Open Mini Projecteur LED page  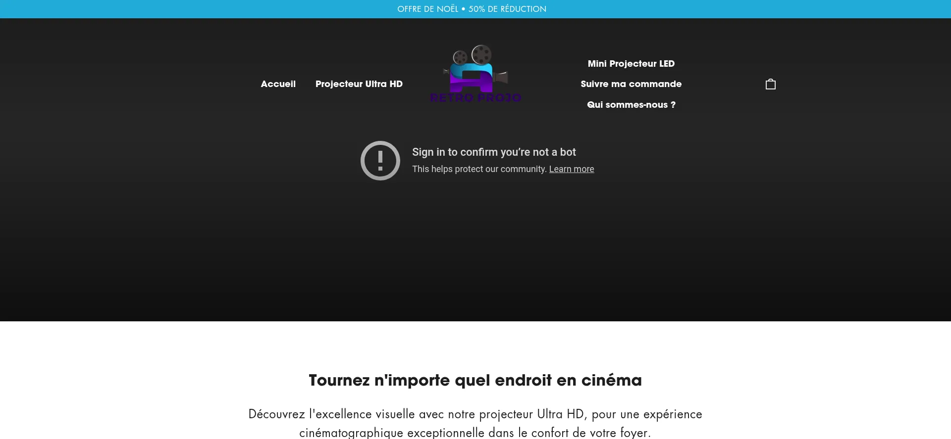tap(631, 64)
